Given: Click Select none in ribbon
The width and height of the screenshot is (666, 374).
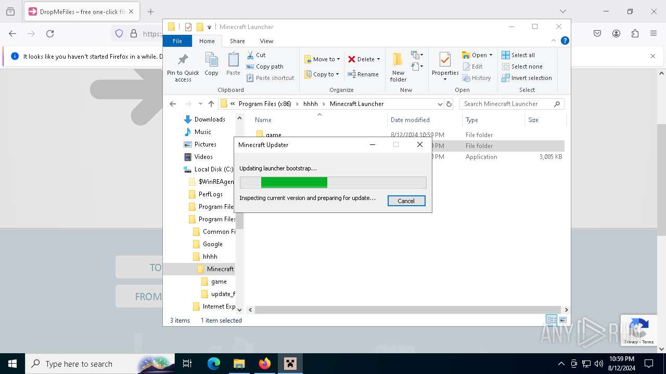Looking at the screenshot, I should (522, 66).
